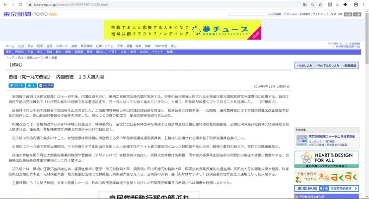
Task: Open the 夢チューブ crowdfunding banner
Action: pyautogui.click(x=182, y=30)
